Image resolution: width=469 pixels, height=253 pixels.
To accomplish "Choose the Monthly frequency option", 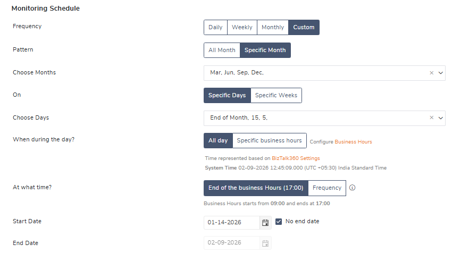I will click(x=273, y=28).
